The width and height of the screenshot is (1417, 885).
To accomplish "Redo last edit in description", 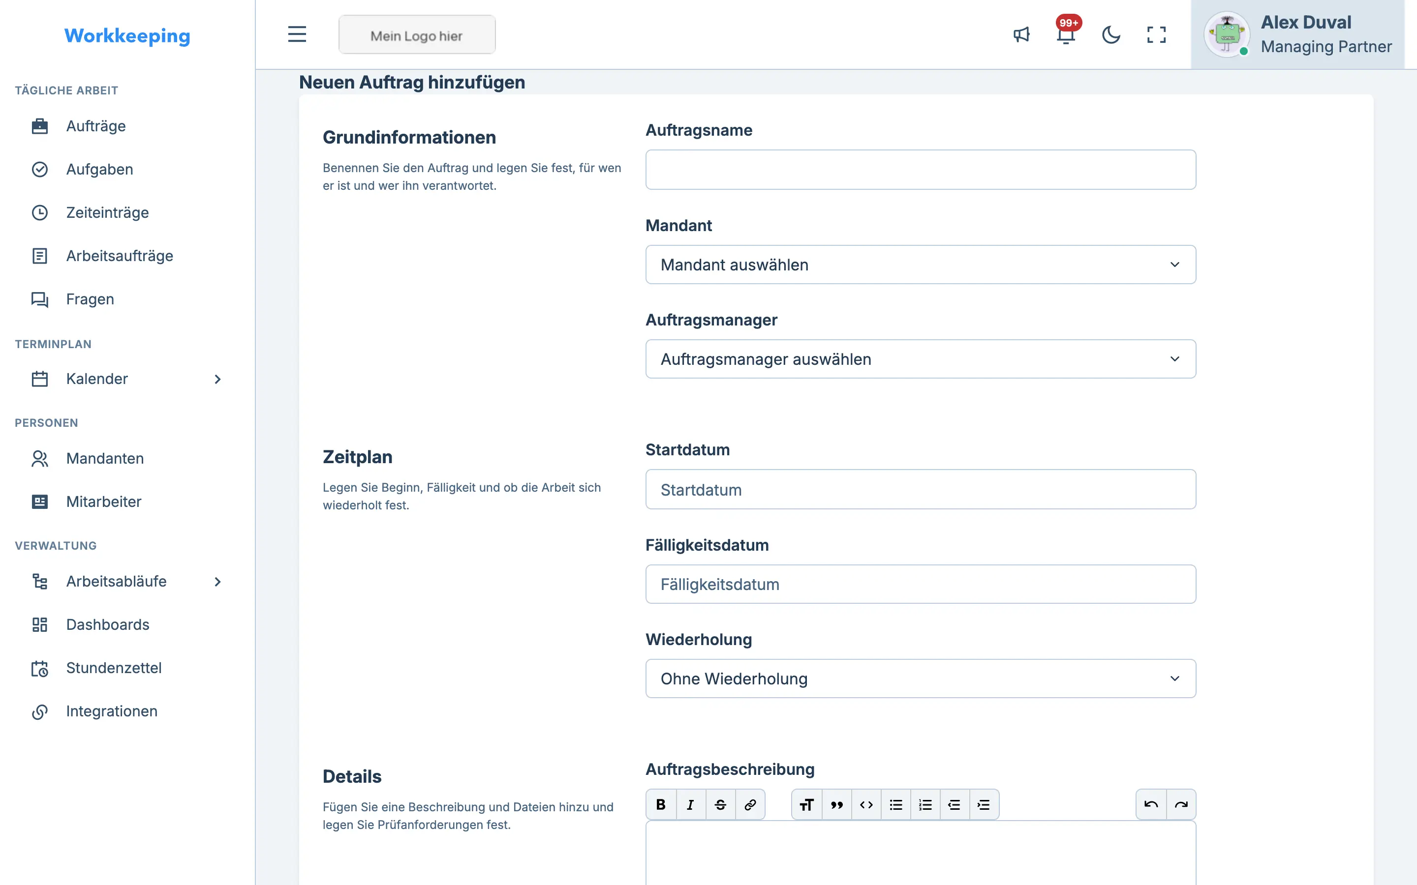I will pyautogui.click(x=1181, y=804).
